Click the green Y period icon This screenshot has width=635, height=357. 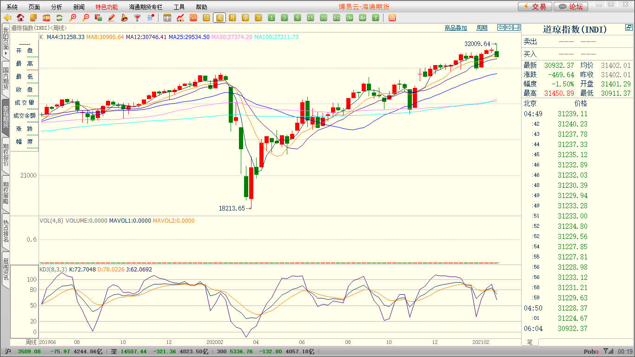pyautogui.click(x=376, y=18)
